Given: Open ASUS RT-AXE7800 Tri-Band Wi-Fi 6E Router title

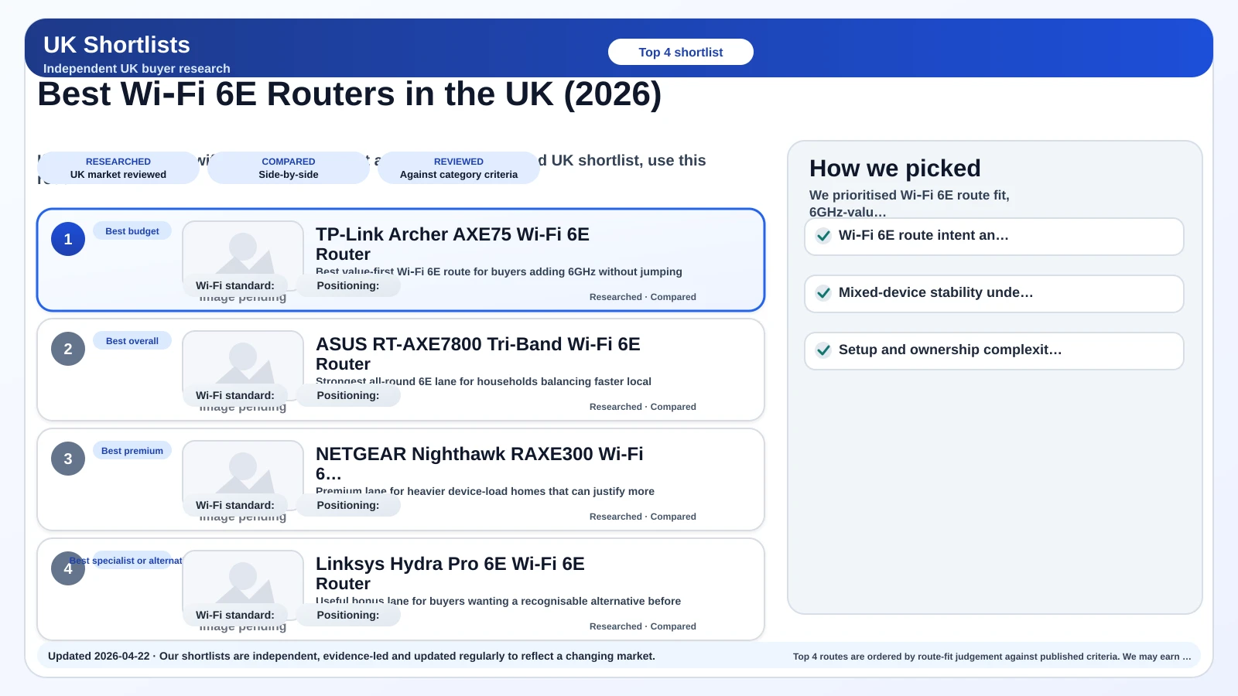Looking at the screenshot, I should point(478,354).
